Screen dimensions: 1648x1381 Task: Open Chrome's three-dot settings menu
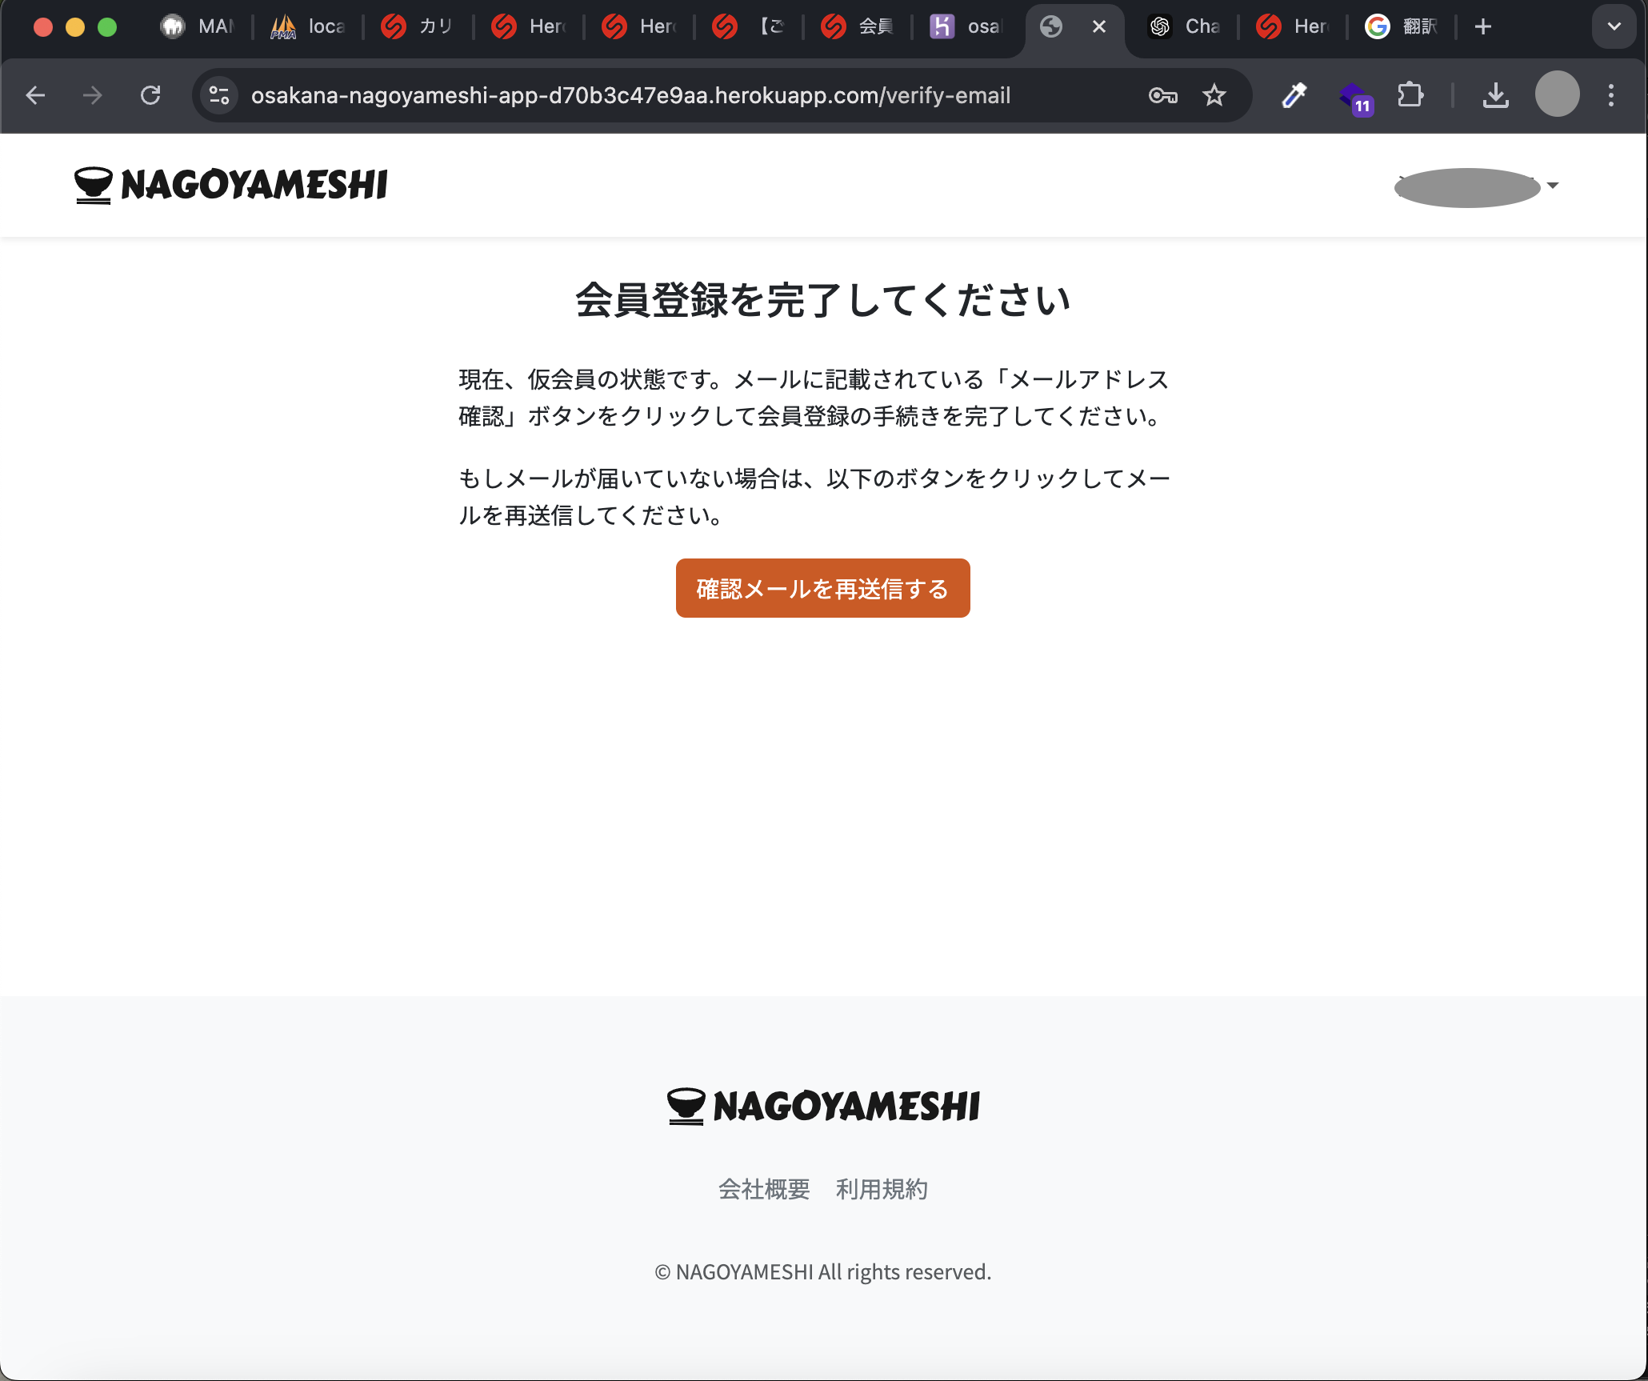click(x=1610, y=95)
